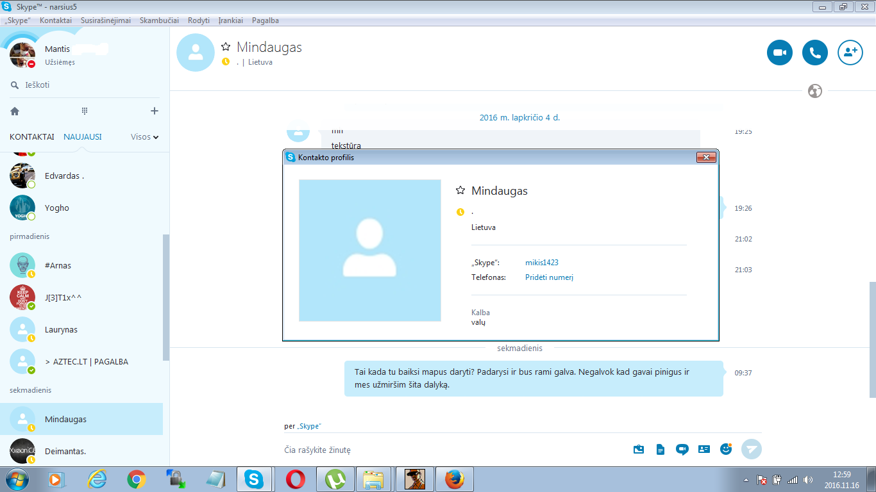Open the Home view icon in the sidebar

(x=15, y=111)
